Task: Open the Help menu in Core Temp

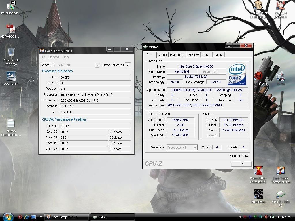Action: tap(65, 57)
